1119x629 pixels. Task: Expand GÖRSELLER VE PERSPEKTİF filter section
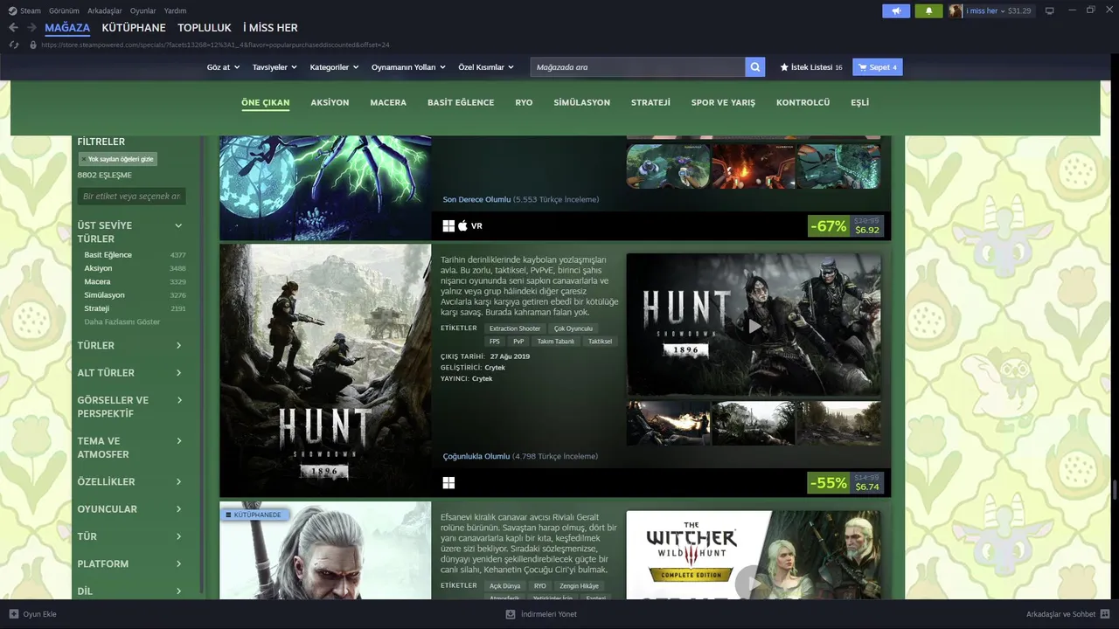(131, 407)
